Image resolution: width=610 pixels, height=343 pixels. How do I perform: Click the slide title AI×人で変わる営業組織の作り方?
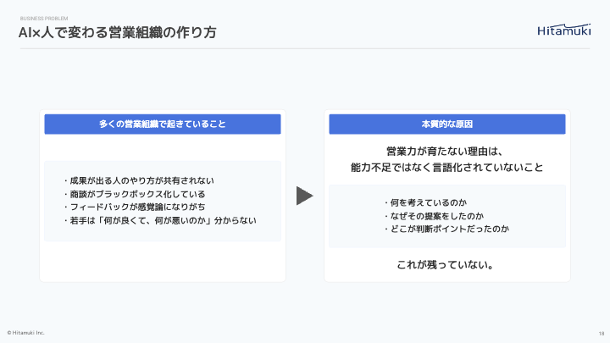click(x=117, y=33)
